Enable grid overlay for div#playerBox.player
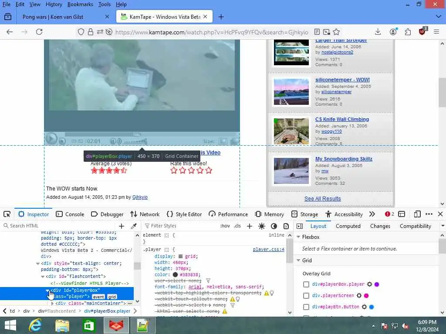This screenshot has width=446, height=334. (x=306, y=284)
